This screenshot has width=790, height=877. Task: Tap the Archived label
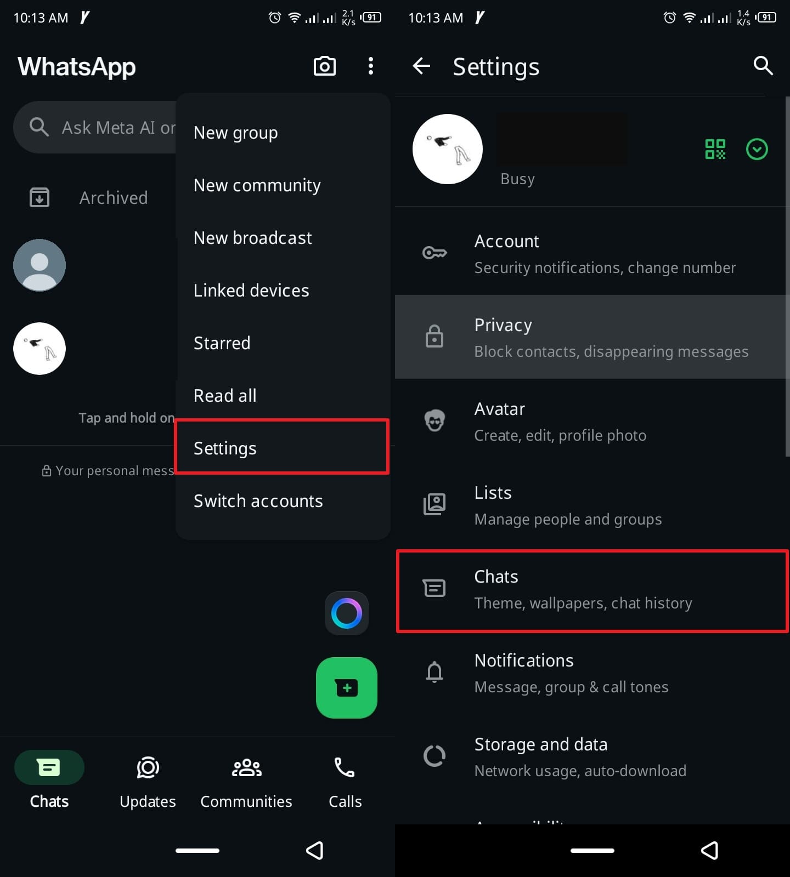(114, 198)
